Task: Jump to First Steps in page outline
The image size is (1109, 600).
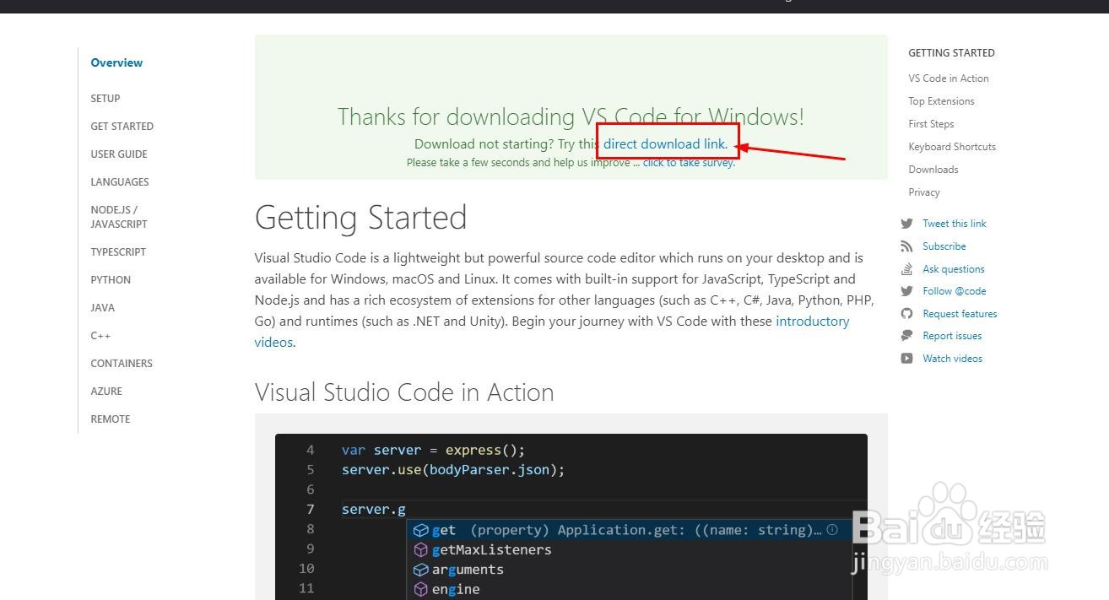Action: coord(931,124)
